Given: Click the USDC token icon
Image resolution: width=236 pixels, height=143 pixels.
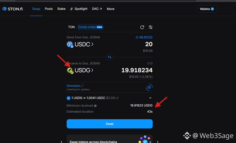Looking at the screenshot, I should click(70, 45).
